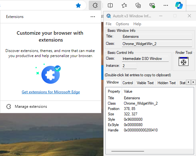Click the window Title field showing Extensions
The height and width of the screenshot is (156, 196).
click(x=157, y=37)
